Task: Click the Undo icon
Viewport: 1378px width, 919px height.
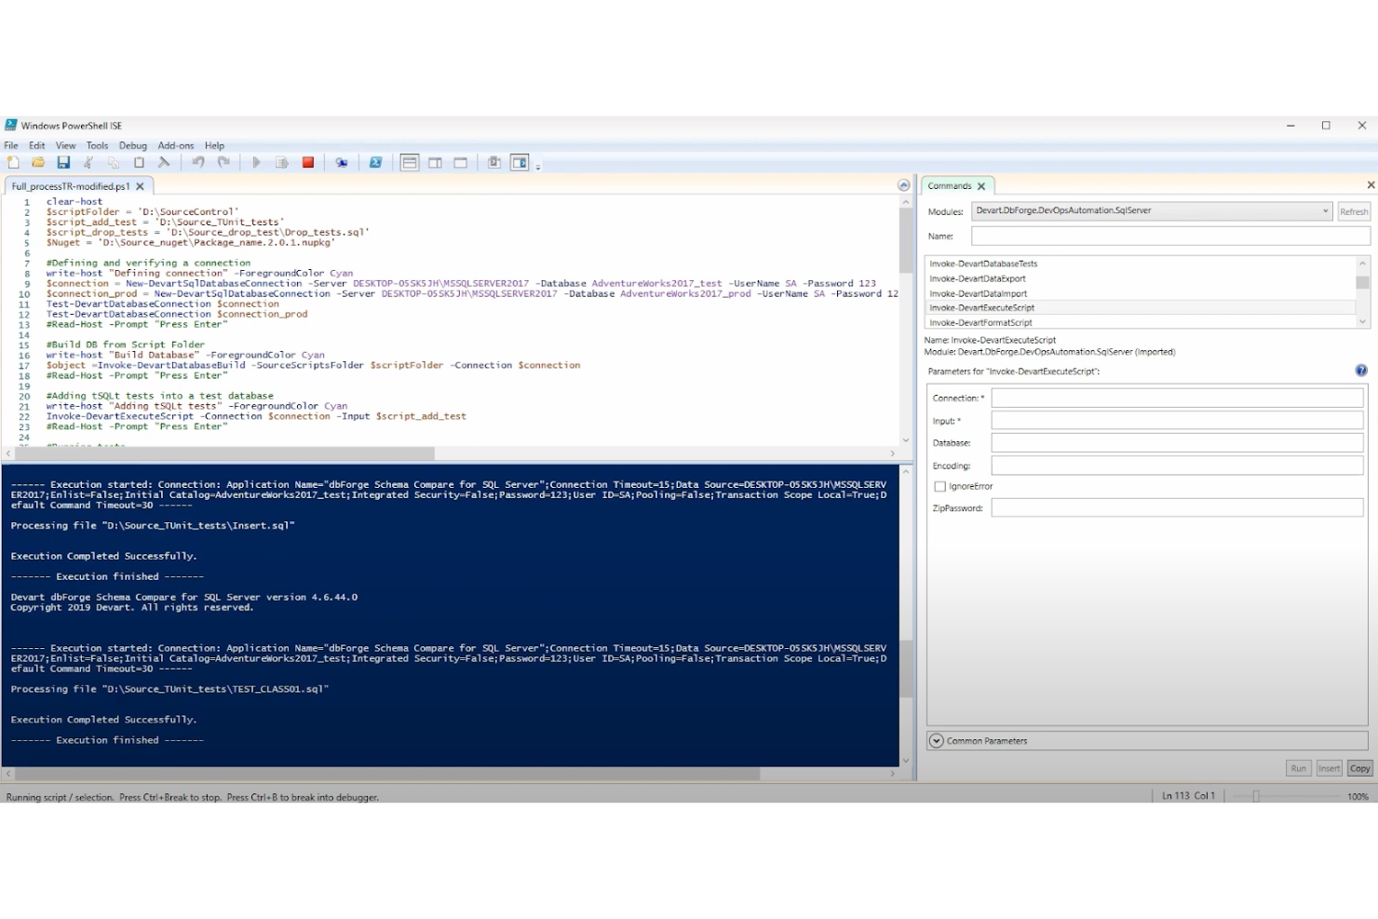Action: 196,162
